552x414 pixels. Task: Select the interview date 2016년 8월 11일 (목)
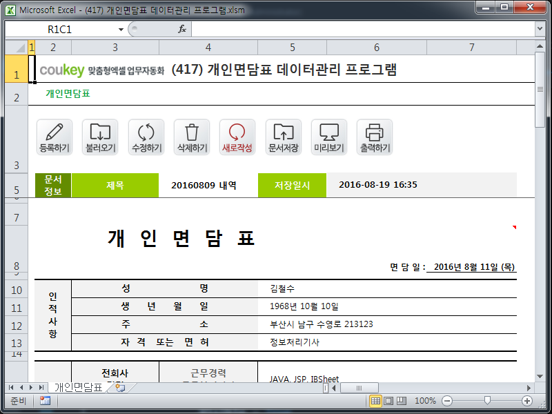[471, 267]
